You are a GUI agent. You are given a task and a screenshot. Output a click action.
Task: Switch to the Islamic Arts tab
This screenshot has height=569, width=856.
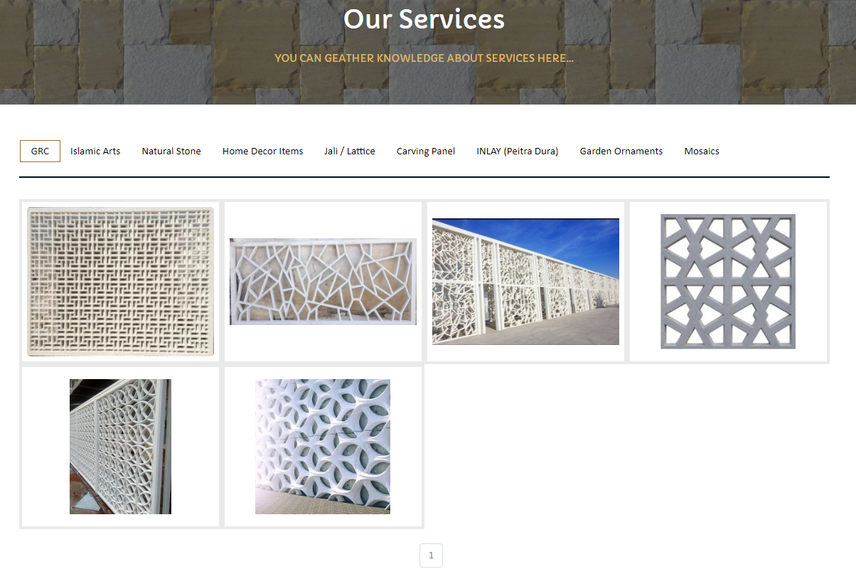point(95,151)
